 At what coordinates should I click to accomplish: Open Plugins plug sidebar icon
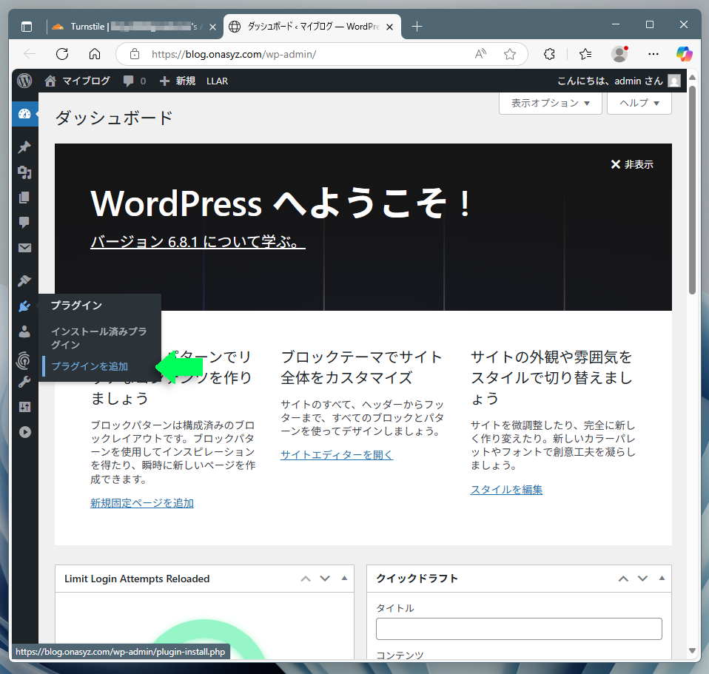[24, 306]
